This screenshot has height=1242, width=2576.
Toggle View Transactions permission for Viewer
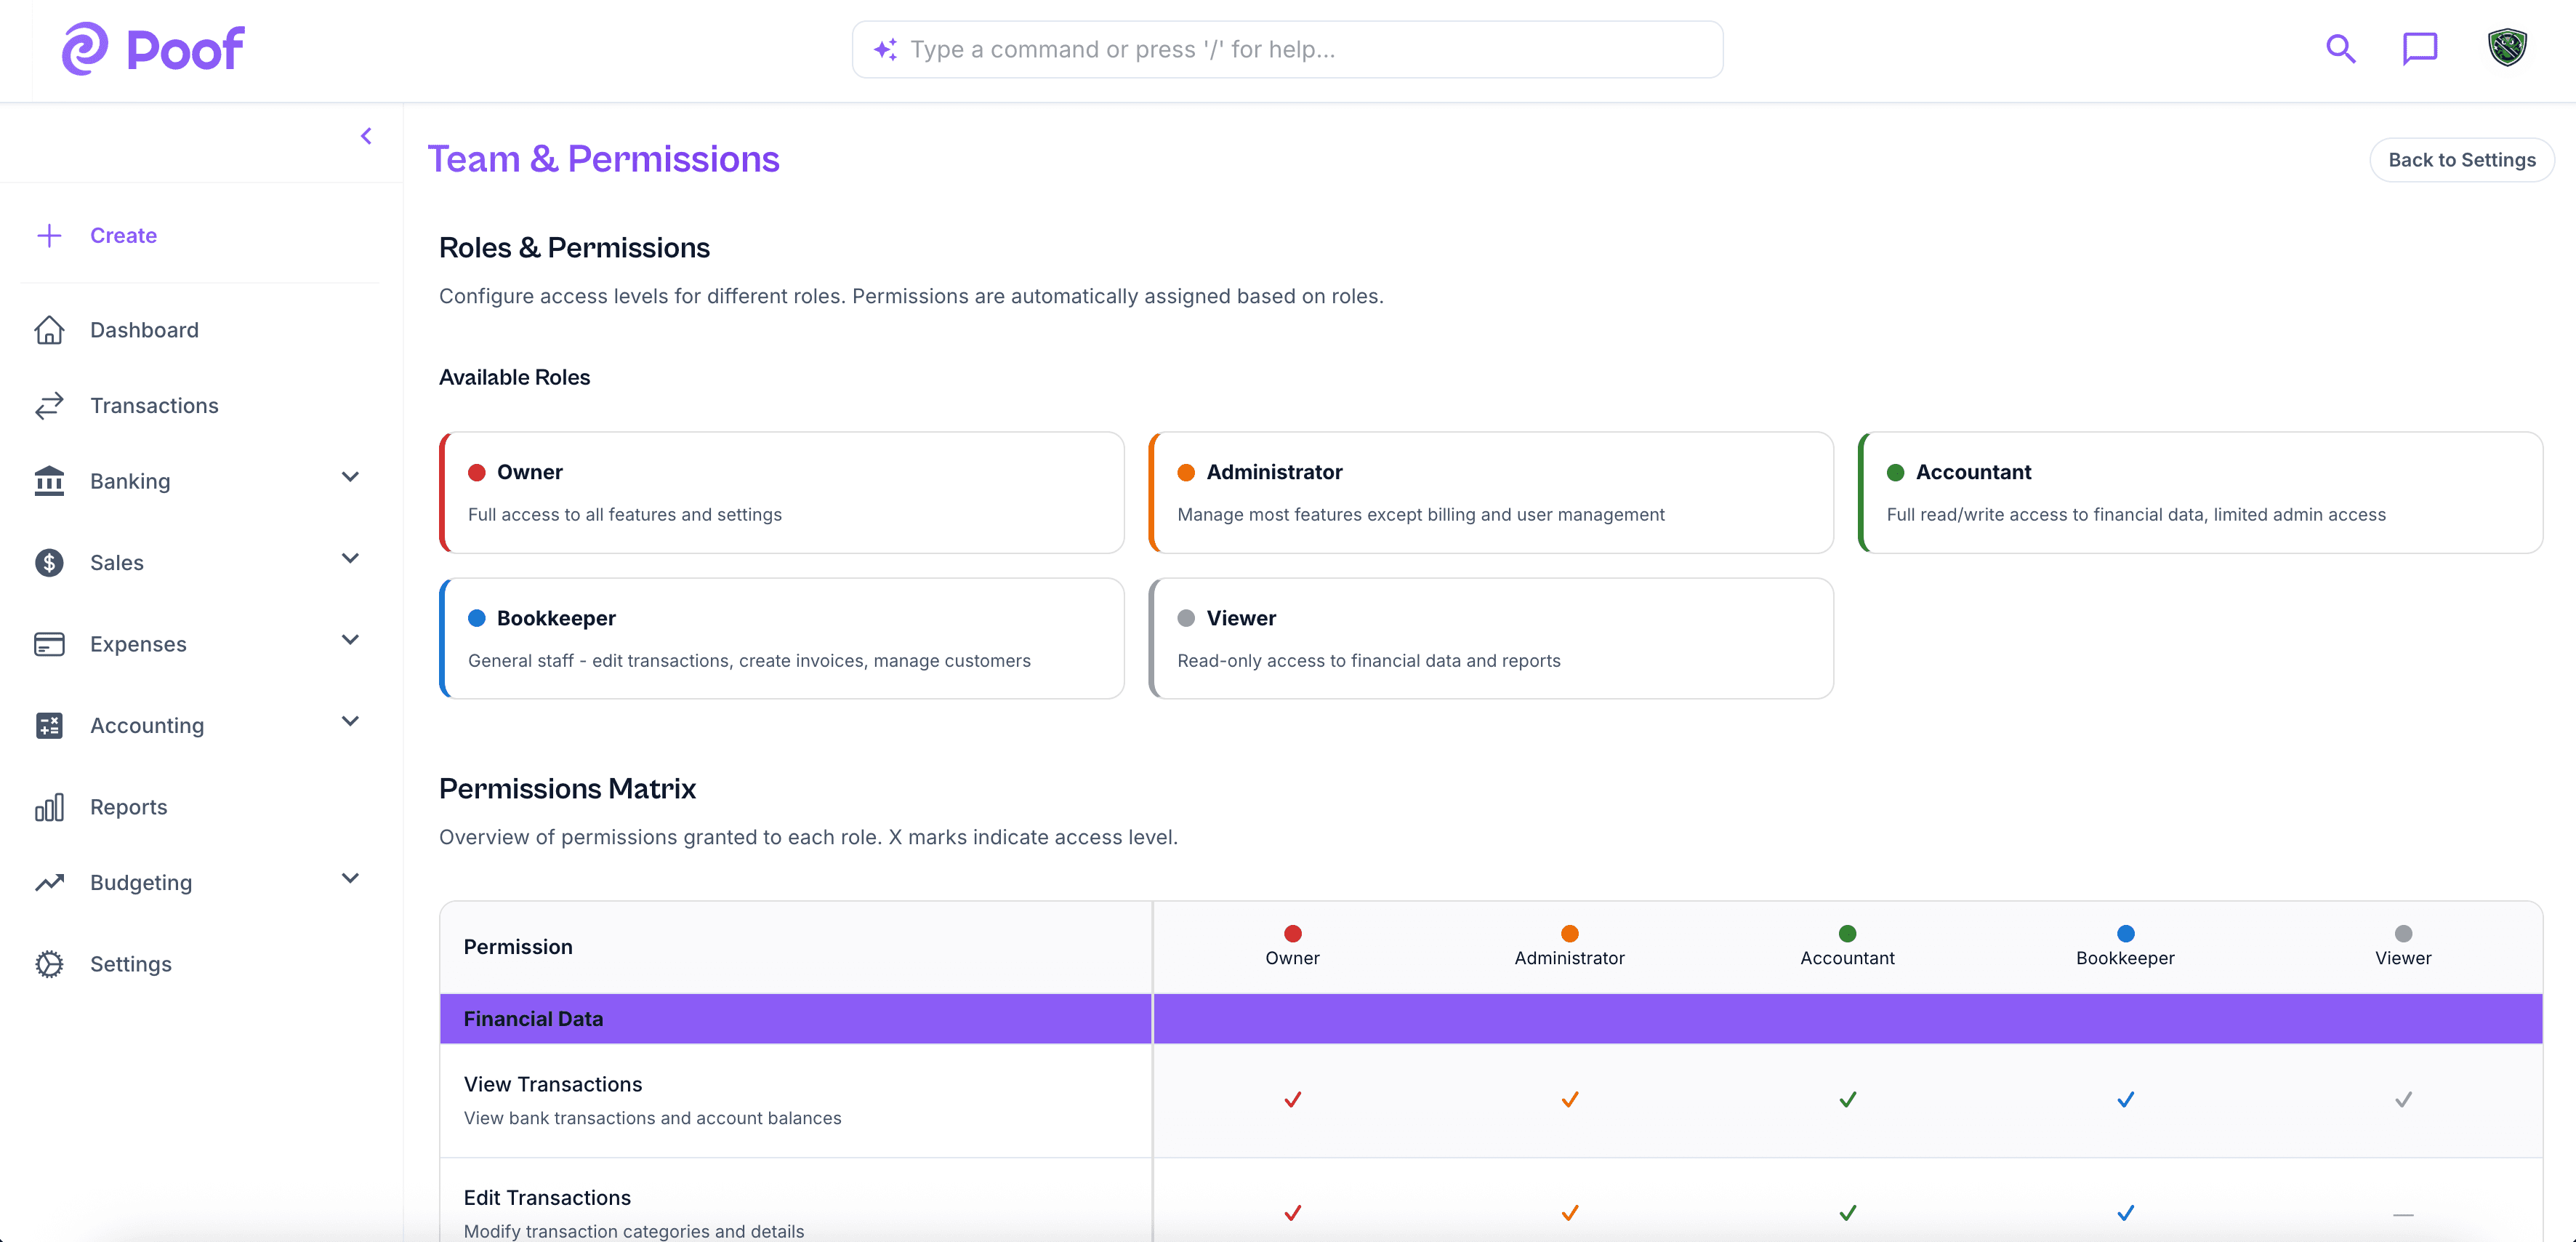point(2404,1099)
